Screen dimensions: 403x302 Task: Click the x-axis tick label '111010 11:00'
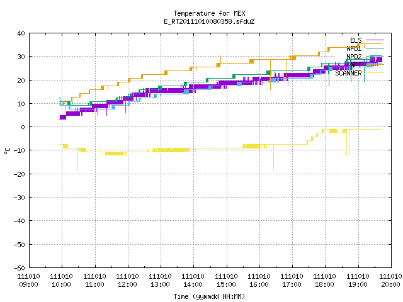(x=94, y=281)
